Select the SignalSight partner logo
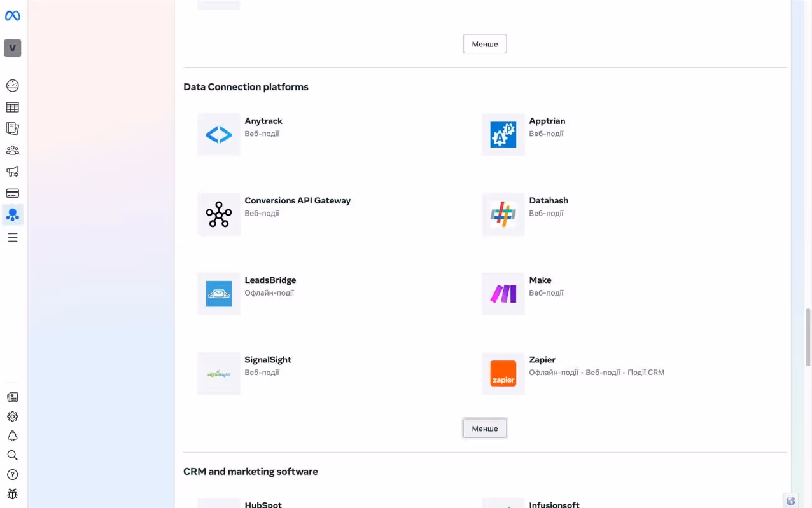This screenshot has width=812, height=508. tap(219, 373)
